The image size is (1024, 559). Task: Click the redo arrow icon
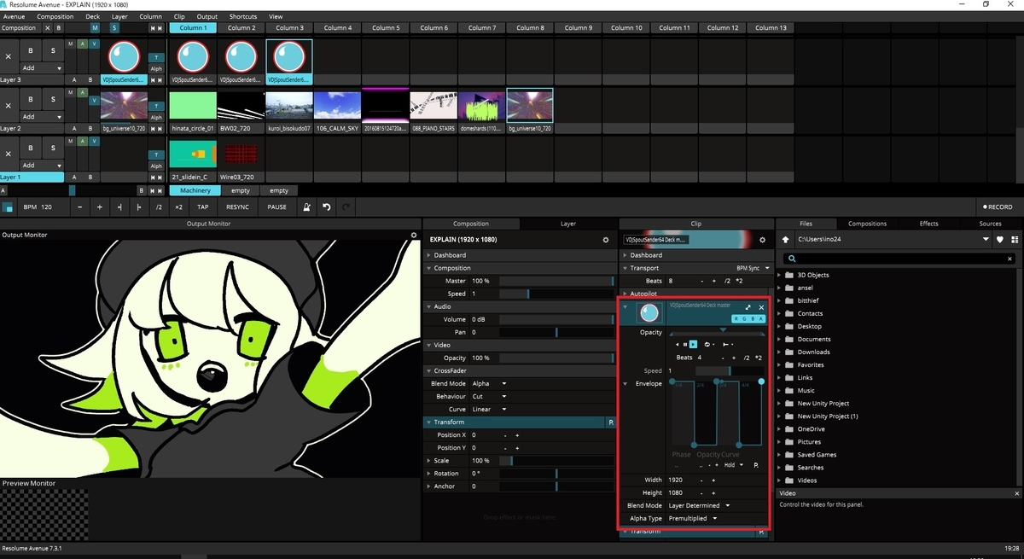pyautogui.click(x=346, y=207)
